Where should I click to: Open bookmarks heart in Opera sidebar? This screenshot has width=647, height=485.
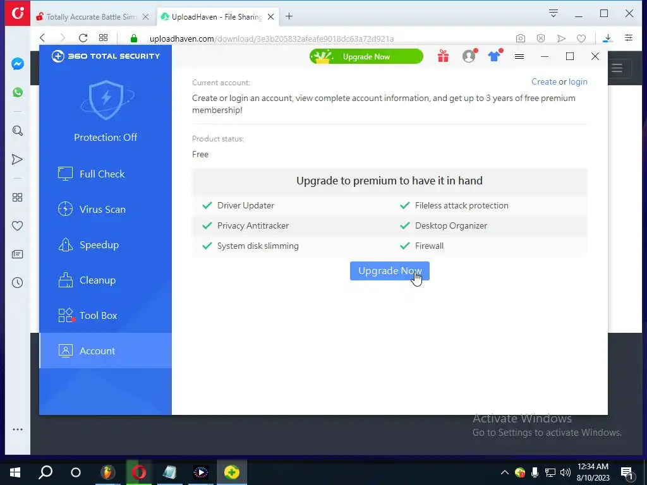[x=17, y=226]
